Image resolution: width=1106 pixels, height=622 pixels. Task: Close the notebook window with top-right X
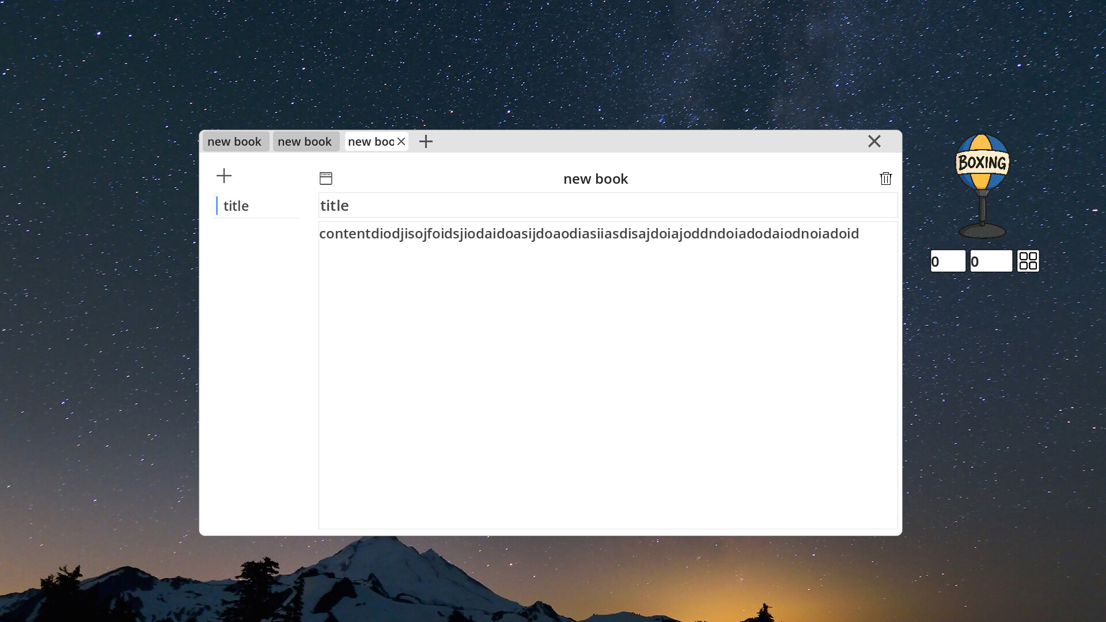click(874, 141)
